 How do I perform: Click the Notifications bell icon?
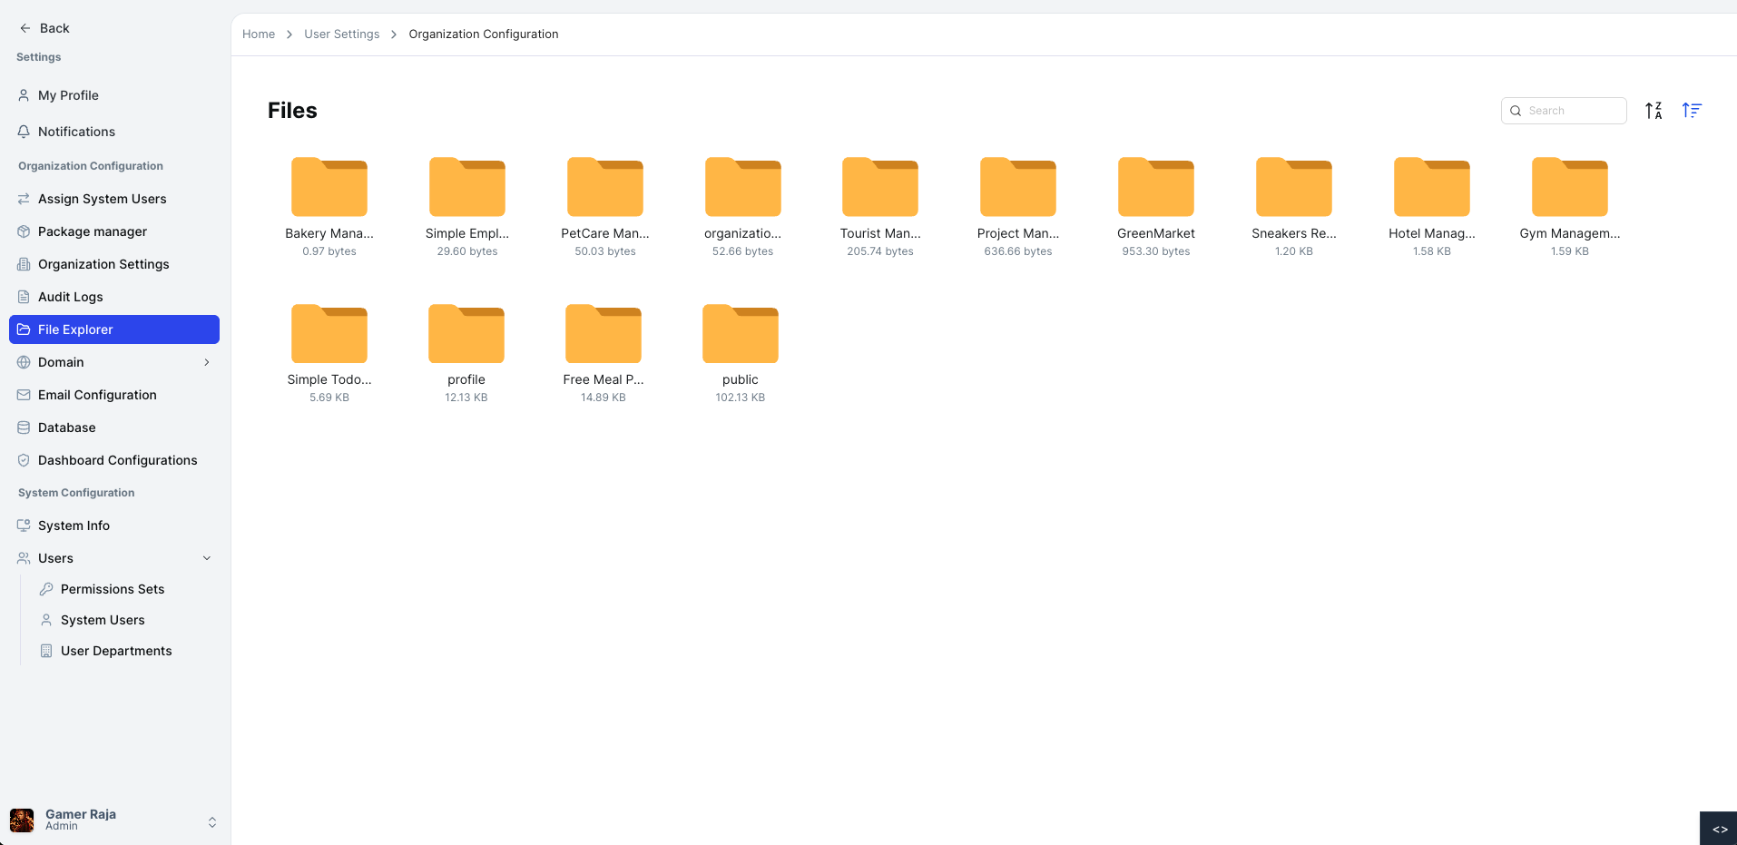point(24,132)
